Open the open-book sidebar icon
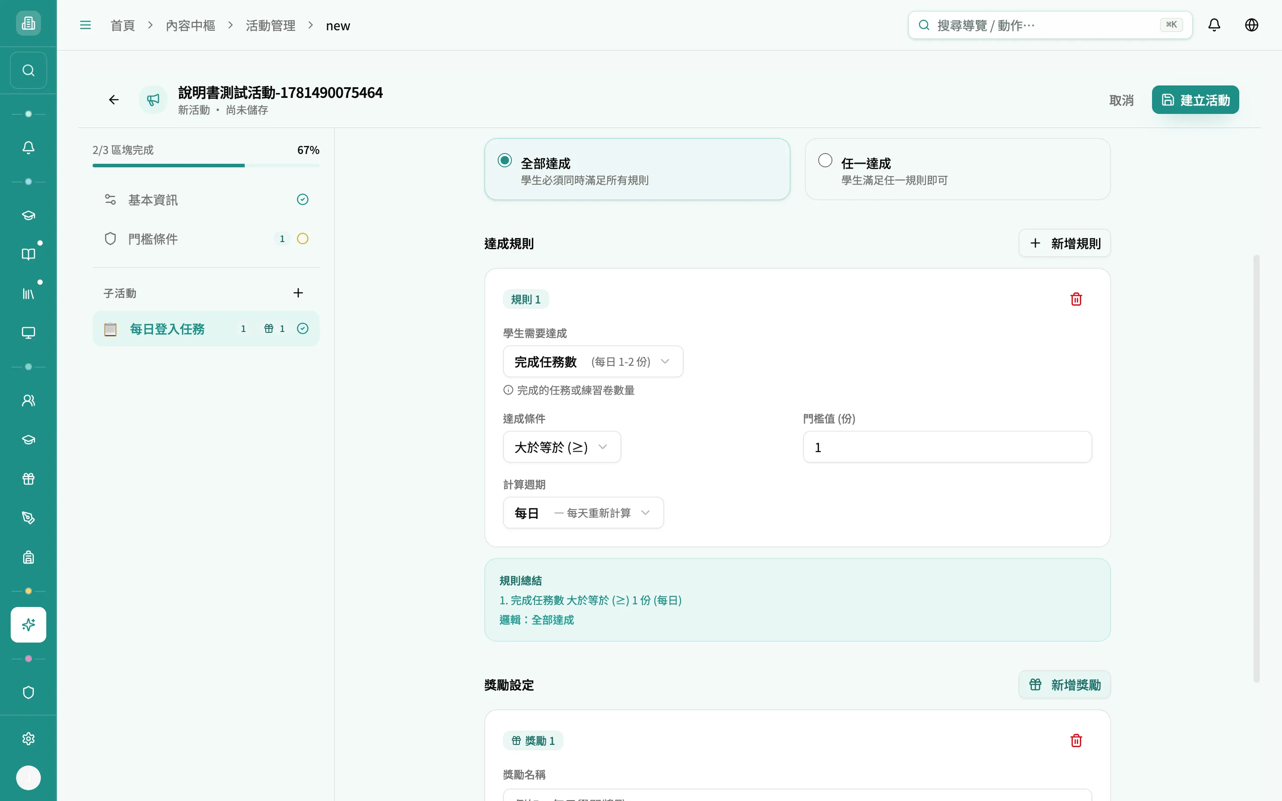This screenshot has height=801, width=1282. (28, 254)
